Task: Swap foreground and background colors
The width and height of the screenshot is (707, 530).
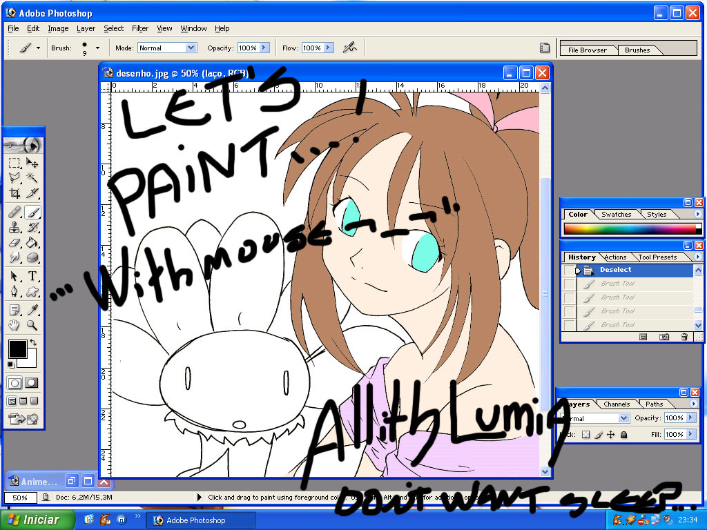Action: click(x=32, y=342)
